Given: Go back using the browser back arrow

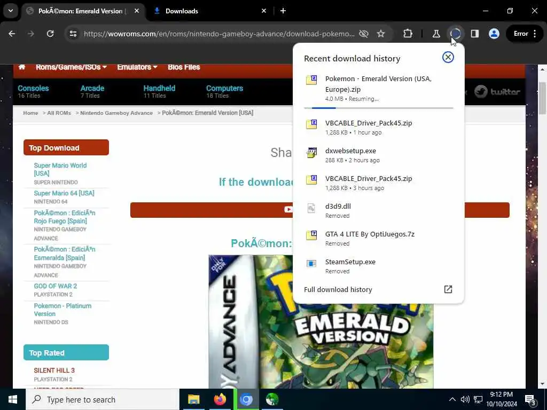Looking at the screenshot, I should click(x=12, y=34).
